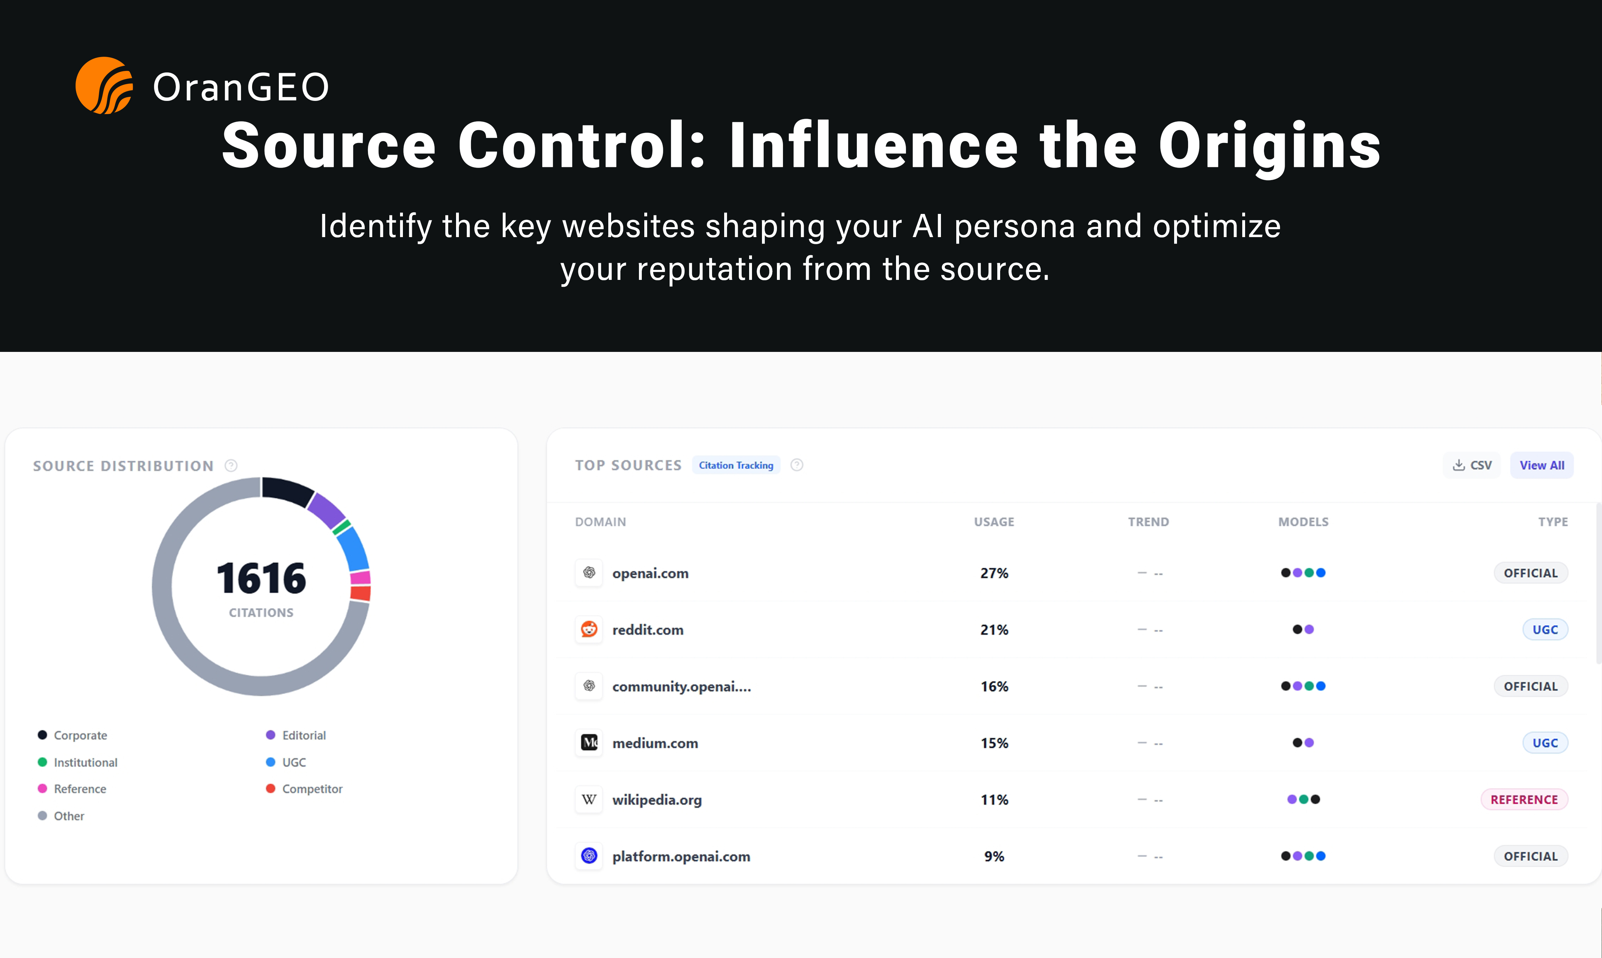Click the Reddit icon next to reddit.com

[x=588, y=629]
